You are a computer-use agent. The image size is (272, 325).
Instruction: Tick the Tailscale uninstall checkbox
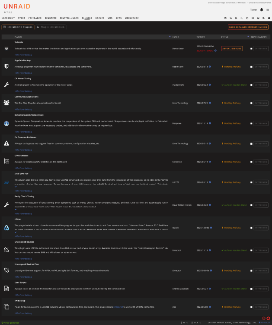(x=251, y=49)
